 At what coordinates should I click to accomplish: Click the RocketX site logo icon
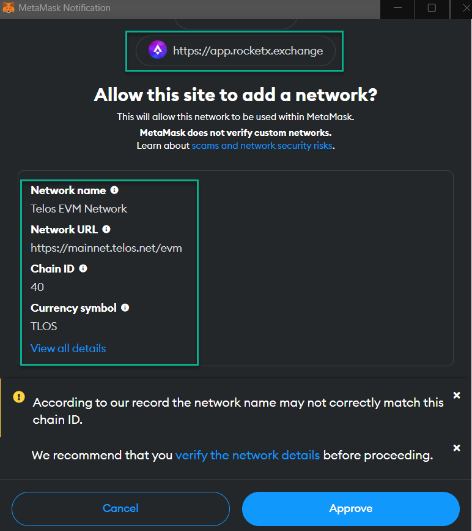pos(158,50)
